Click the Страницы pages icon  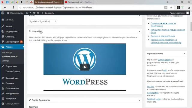point(3,37)
